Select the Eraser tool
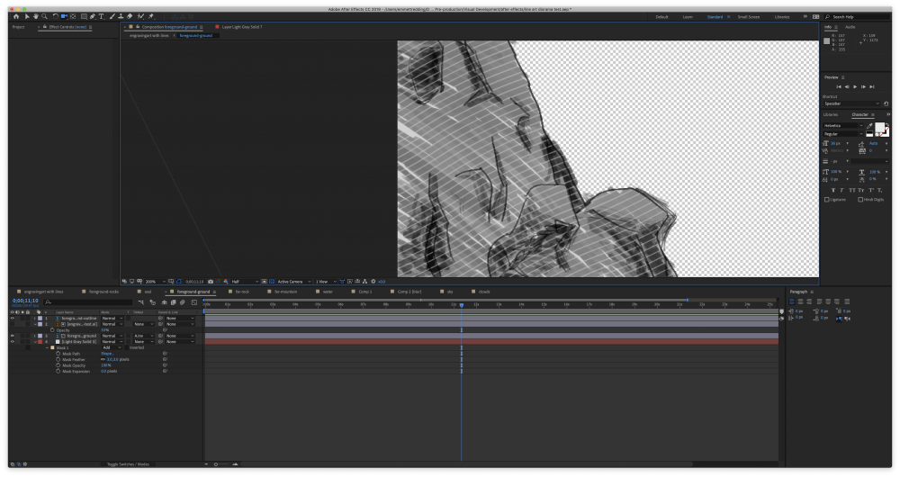 (130, 16)
